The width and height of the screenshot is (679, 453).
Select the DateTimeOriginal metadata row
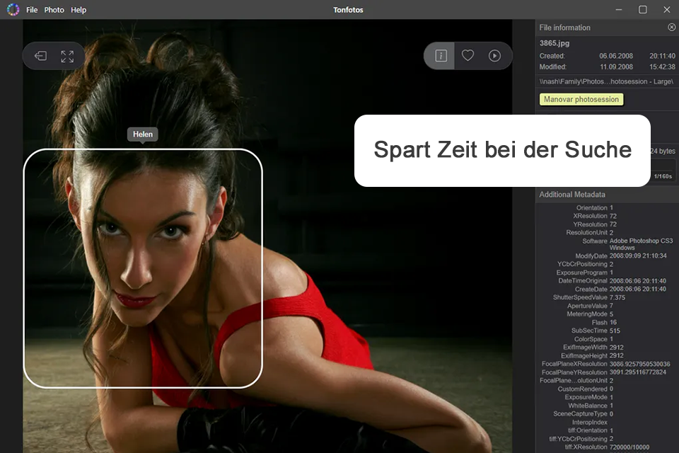(612, 281)
